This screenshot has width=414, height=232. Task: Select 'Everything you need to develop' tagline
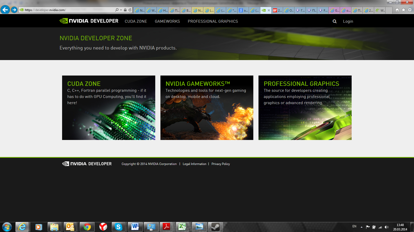coord(118,48)
